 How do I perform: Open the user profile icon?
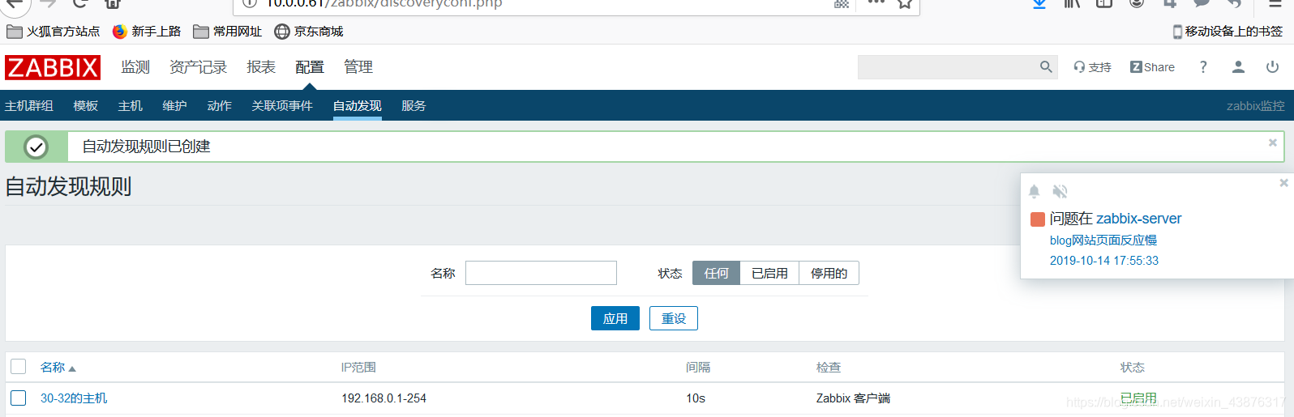pos(1238,67)
